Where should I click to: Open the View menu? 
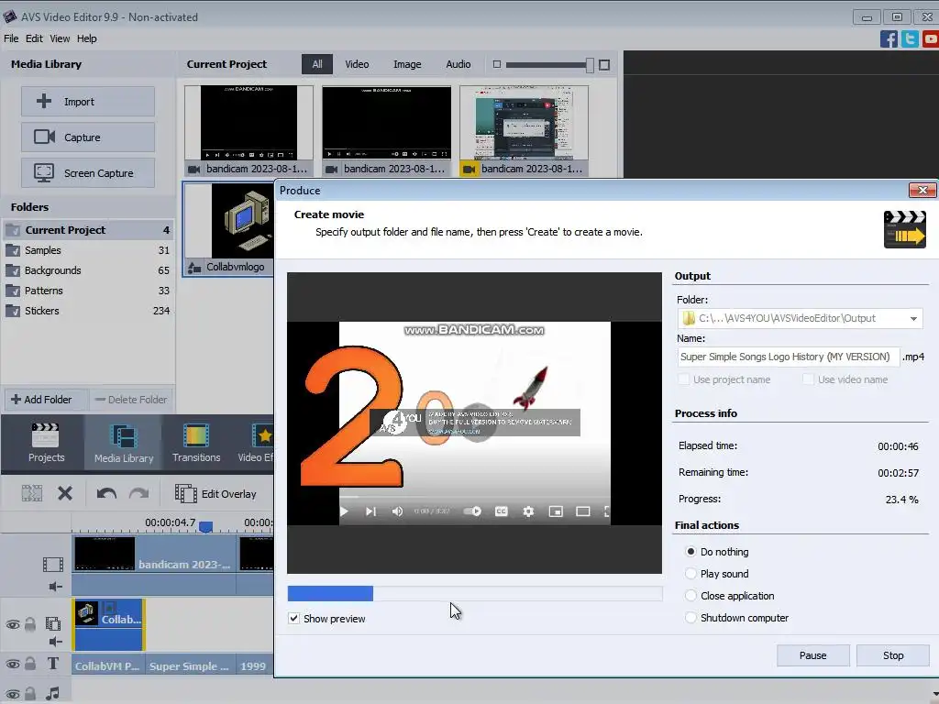point(60,38)
